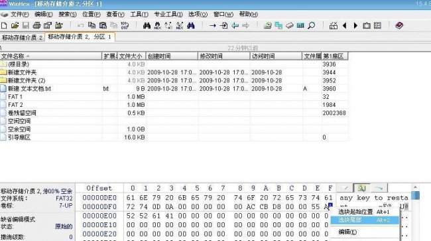The height and width of the screenshot is (241, 431).
Task: Sort by the 修改时间 column header
Action: pyautogui.click(x=223, y=56)
